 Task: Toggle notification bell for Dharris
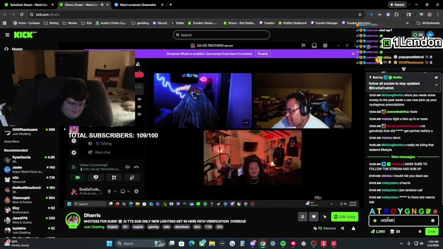click(x=302, y=217)
